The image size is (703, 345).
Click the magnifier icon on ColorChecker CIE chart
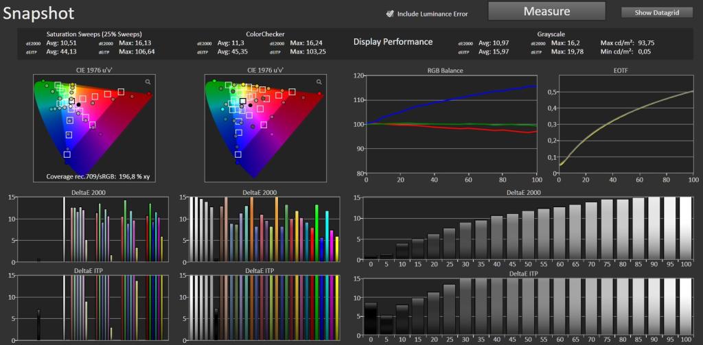click(319, 82)
